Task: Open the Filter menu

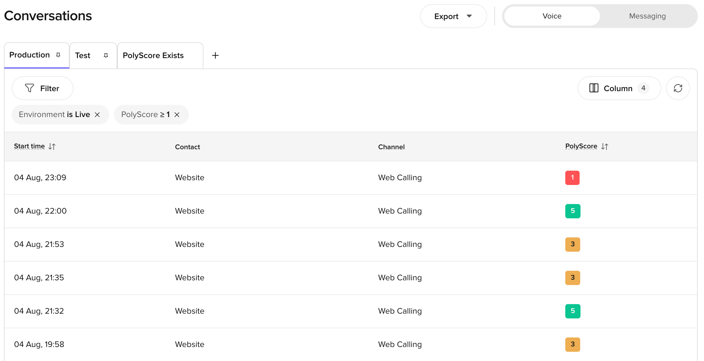Action: [42, 88]
